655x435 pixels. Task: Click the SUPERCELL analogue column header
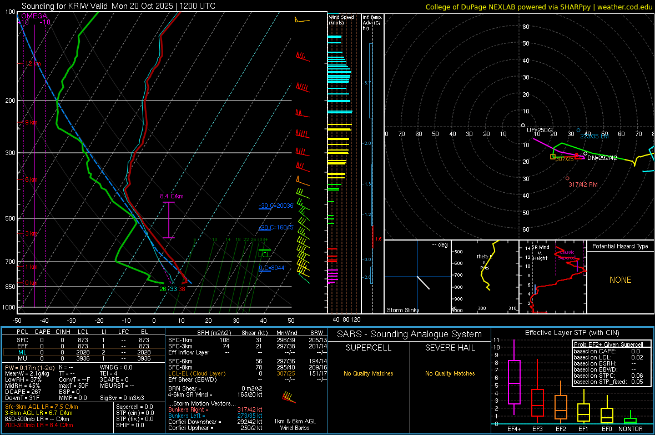(x=369, y=348)
